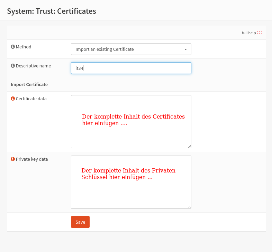
Task: Toggle the full help switch
Action: [x=260, y=33]
